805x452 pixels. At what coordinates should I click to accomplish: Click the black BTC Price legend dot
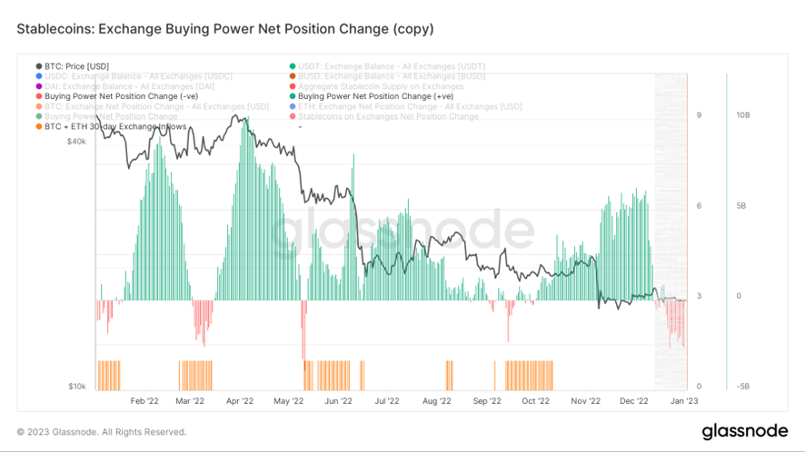[x=38, y=66]
